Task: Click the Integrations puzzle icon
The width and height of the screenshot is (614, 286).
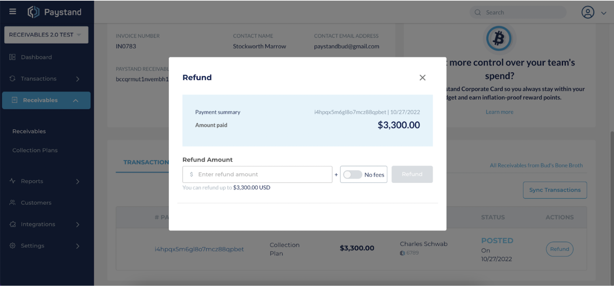Action: tap(12, 224)
